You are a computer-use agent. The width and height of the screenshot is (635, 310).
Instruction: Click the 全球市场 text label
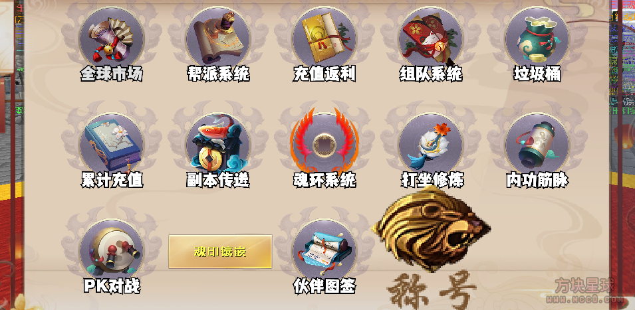click(112, 74)
